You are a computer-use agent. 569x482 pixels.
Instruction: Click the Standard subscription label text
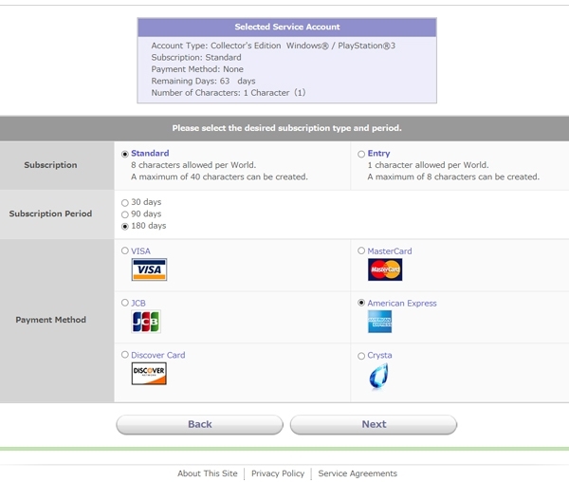(150, 153)
